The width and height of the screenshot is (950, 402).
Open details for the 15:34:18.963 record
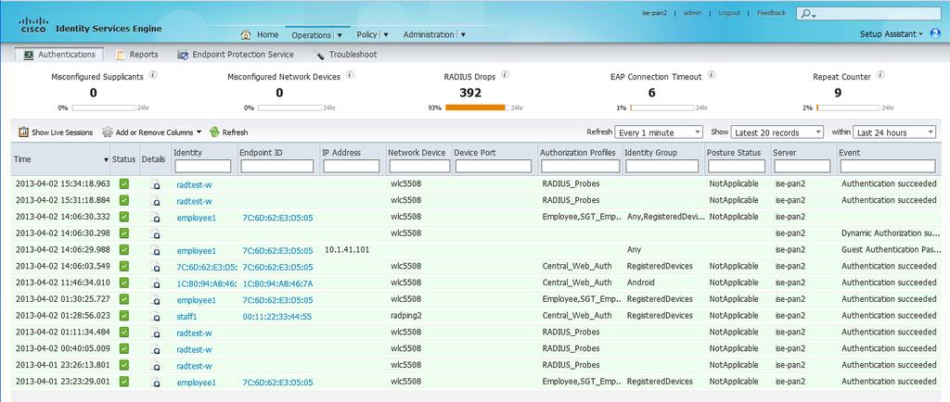coord(155,185)
